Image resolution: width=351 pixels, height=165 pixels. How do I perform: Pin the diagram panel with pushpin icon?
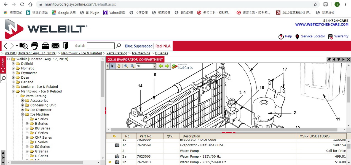pos(329,59)
